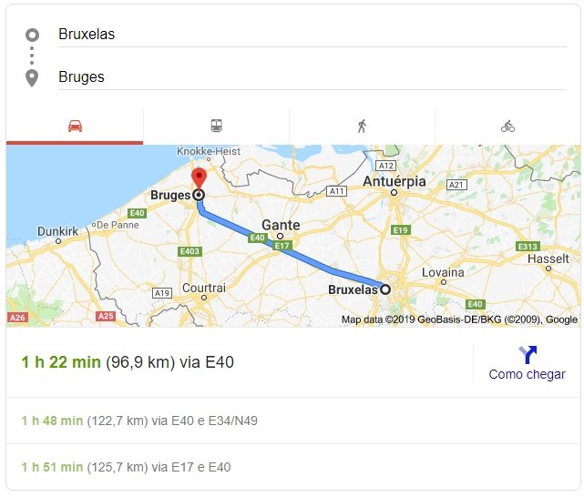Screen dimensions: 584x497
Task: Click the blue directions arrow icon
Action: (x=527, y=354)
